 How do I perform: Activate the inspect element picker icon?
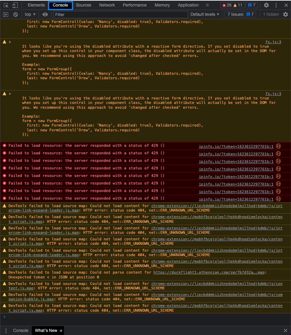point(6,5)
